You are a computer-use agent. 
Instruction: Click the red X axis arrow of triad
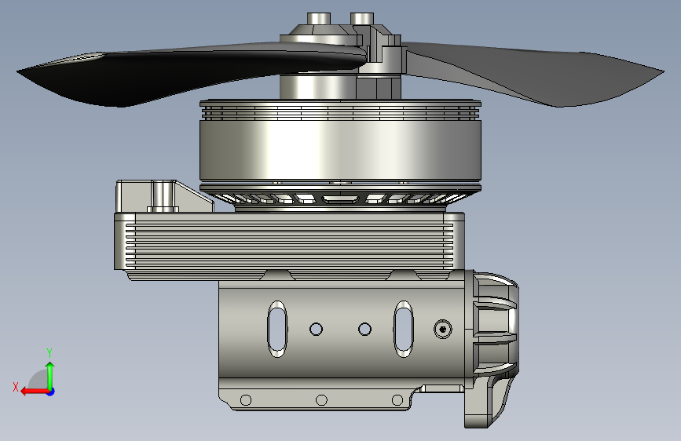34,392
